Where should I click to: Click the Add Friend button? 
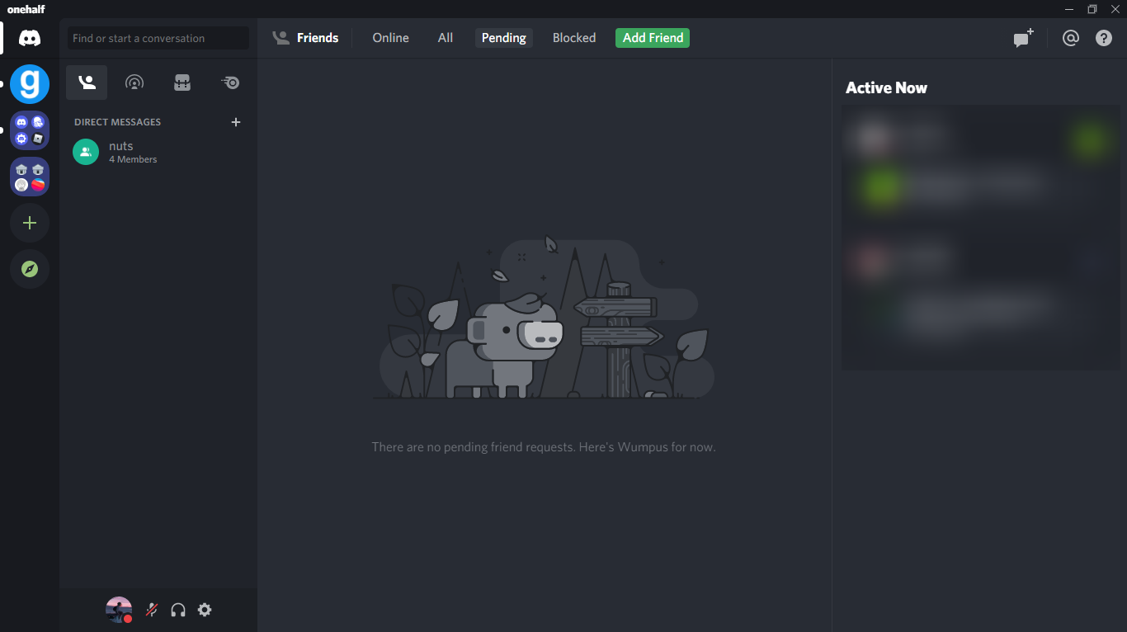click(653, 38)
